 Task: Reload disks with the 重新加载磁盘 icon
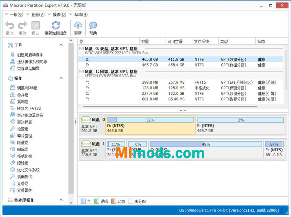(56, 26)
